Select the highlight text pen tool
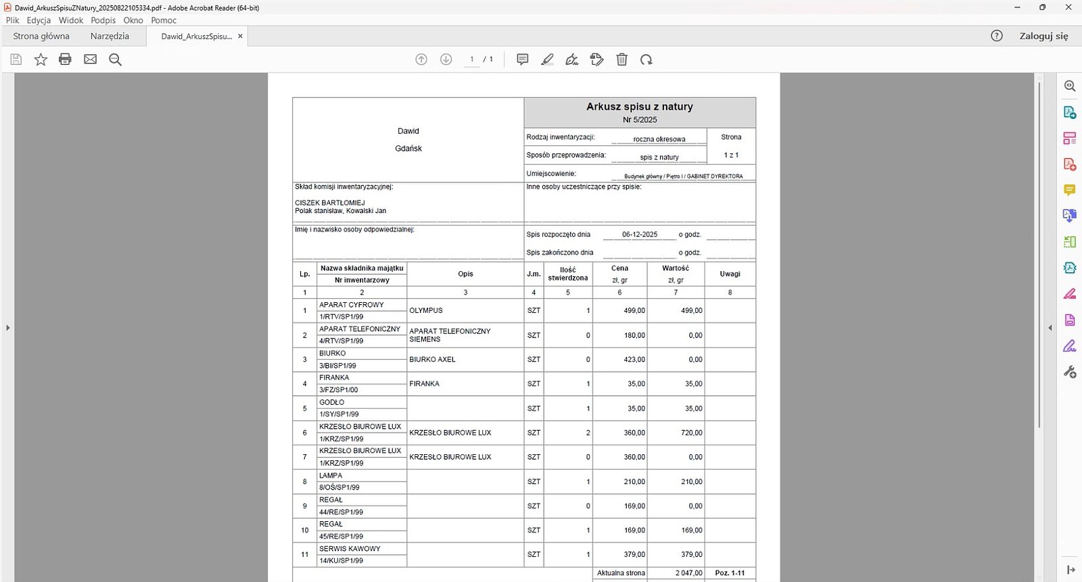1082x582 pixels. (547, 59)
